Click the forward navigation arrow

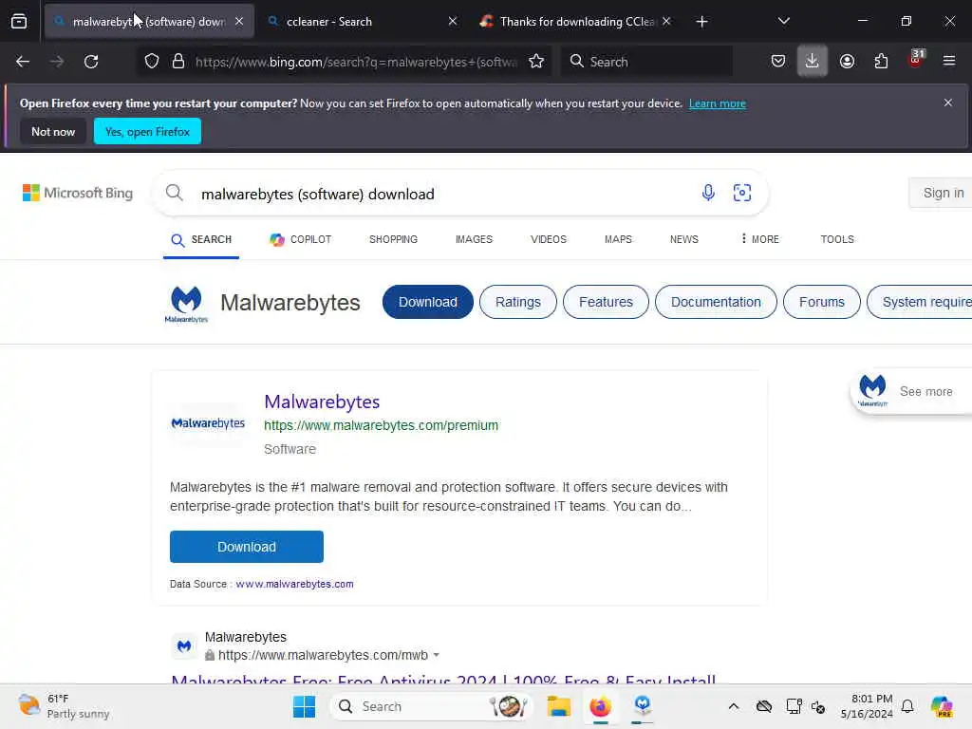(57, 62)
